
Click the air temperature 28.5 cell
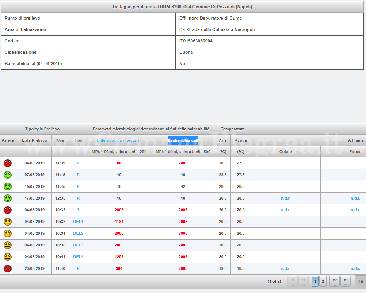click(223, 175)
